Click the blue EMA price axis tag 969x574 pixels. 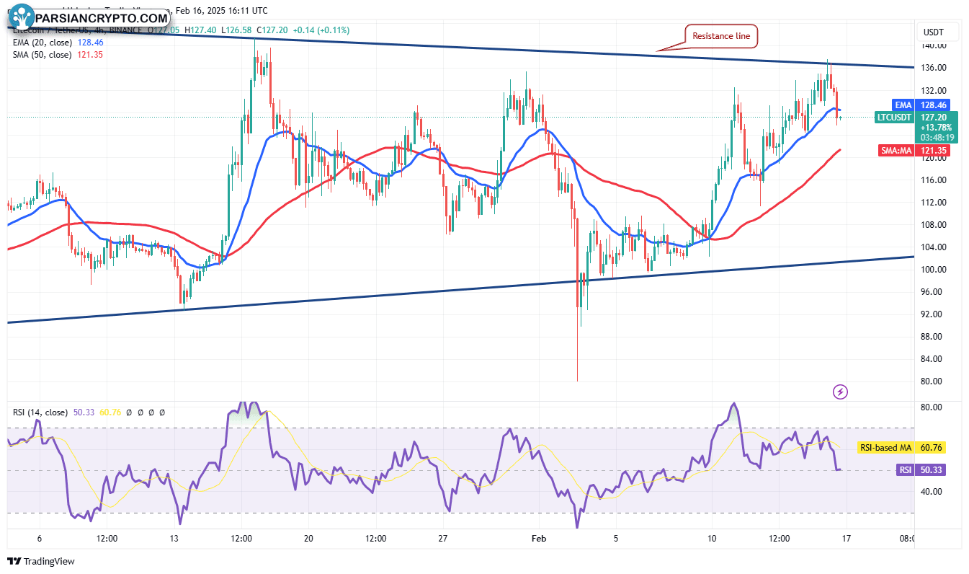(903, 105)
